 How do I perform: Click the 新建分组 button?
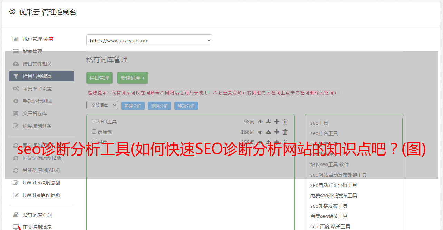(x=133, y=106)
